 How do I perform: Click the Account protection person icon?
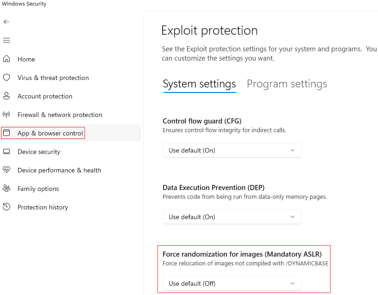pyautogui.click(x=6, y=96)
